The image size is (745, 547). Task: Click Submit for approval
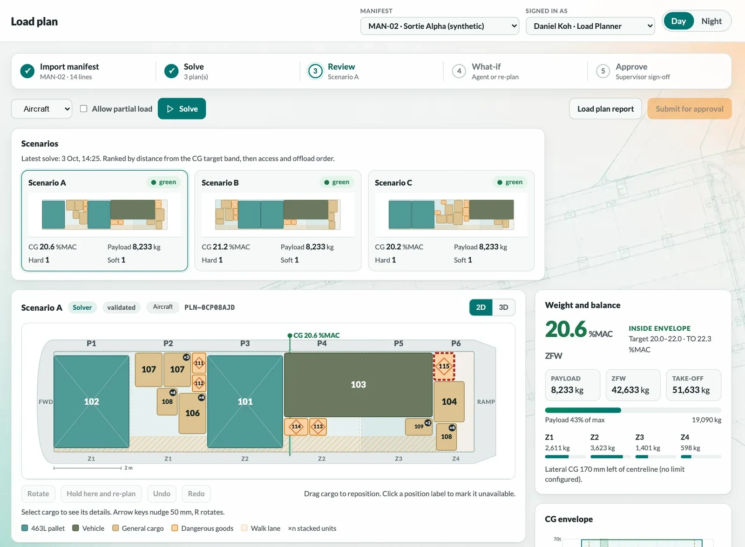[690, 109]
